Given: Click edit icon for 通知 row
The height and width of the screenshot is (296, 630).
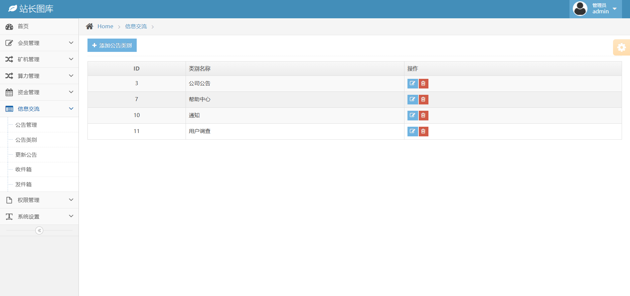Looking at the screenshot, I should point(412,115).
